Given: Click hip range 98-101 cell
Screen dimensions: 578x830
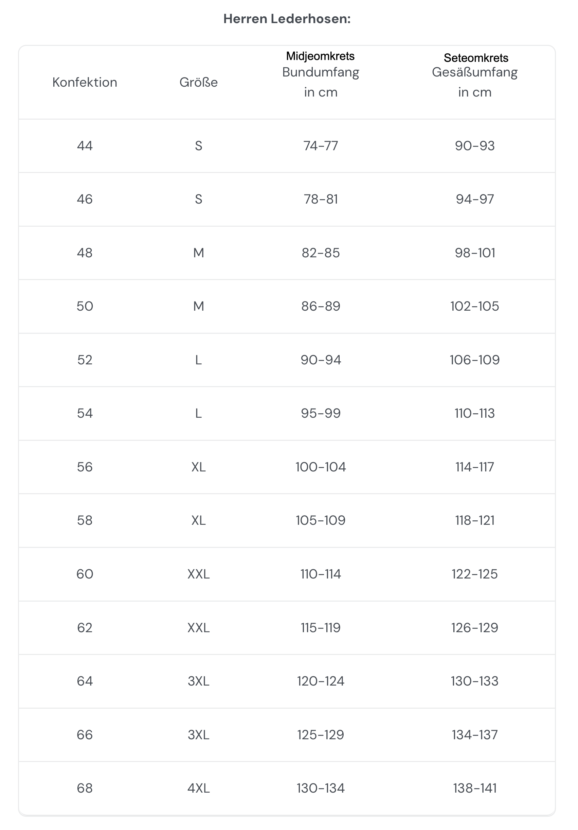Looking at the screenshot, I should click(475, 253).
